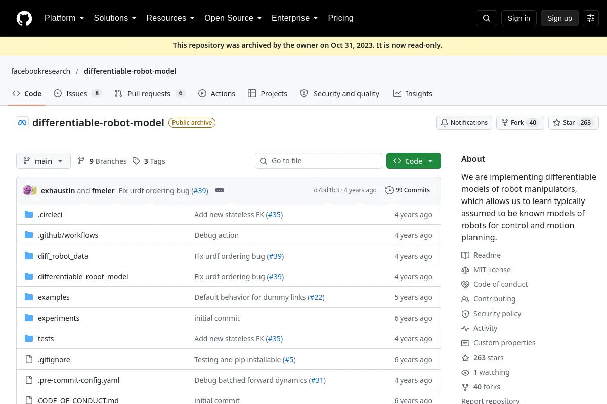Viewport: 607px width, 404px height.
Task: Click the .gitignore file icon
Action: (x=29, y=360)
